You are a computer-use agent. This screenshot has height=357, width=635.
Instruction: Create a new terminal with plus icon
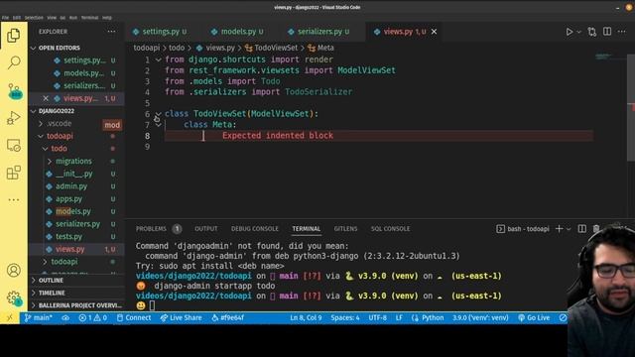[x=560, y=229]
